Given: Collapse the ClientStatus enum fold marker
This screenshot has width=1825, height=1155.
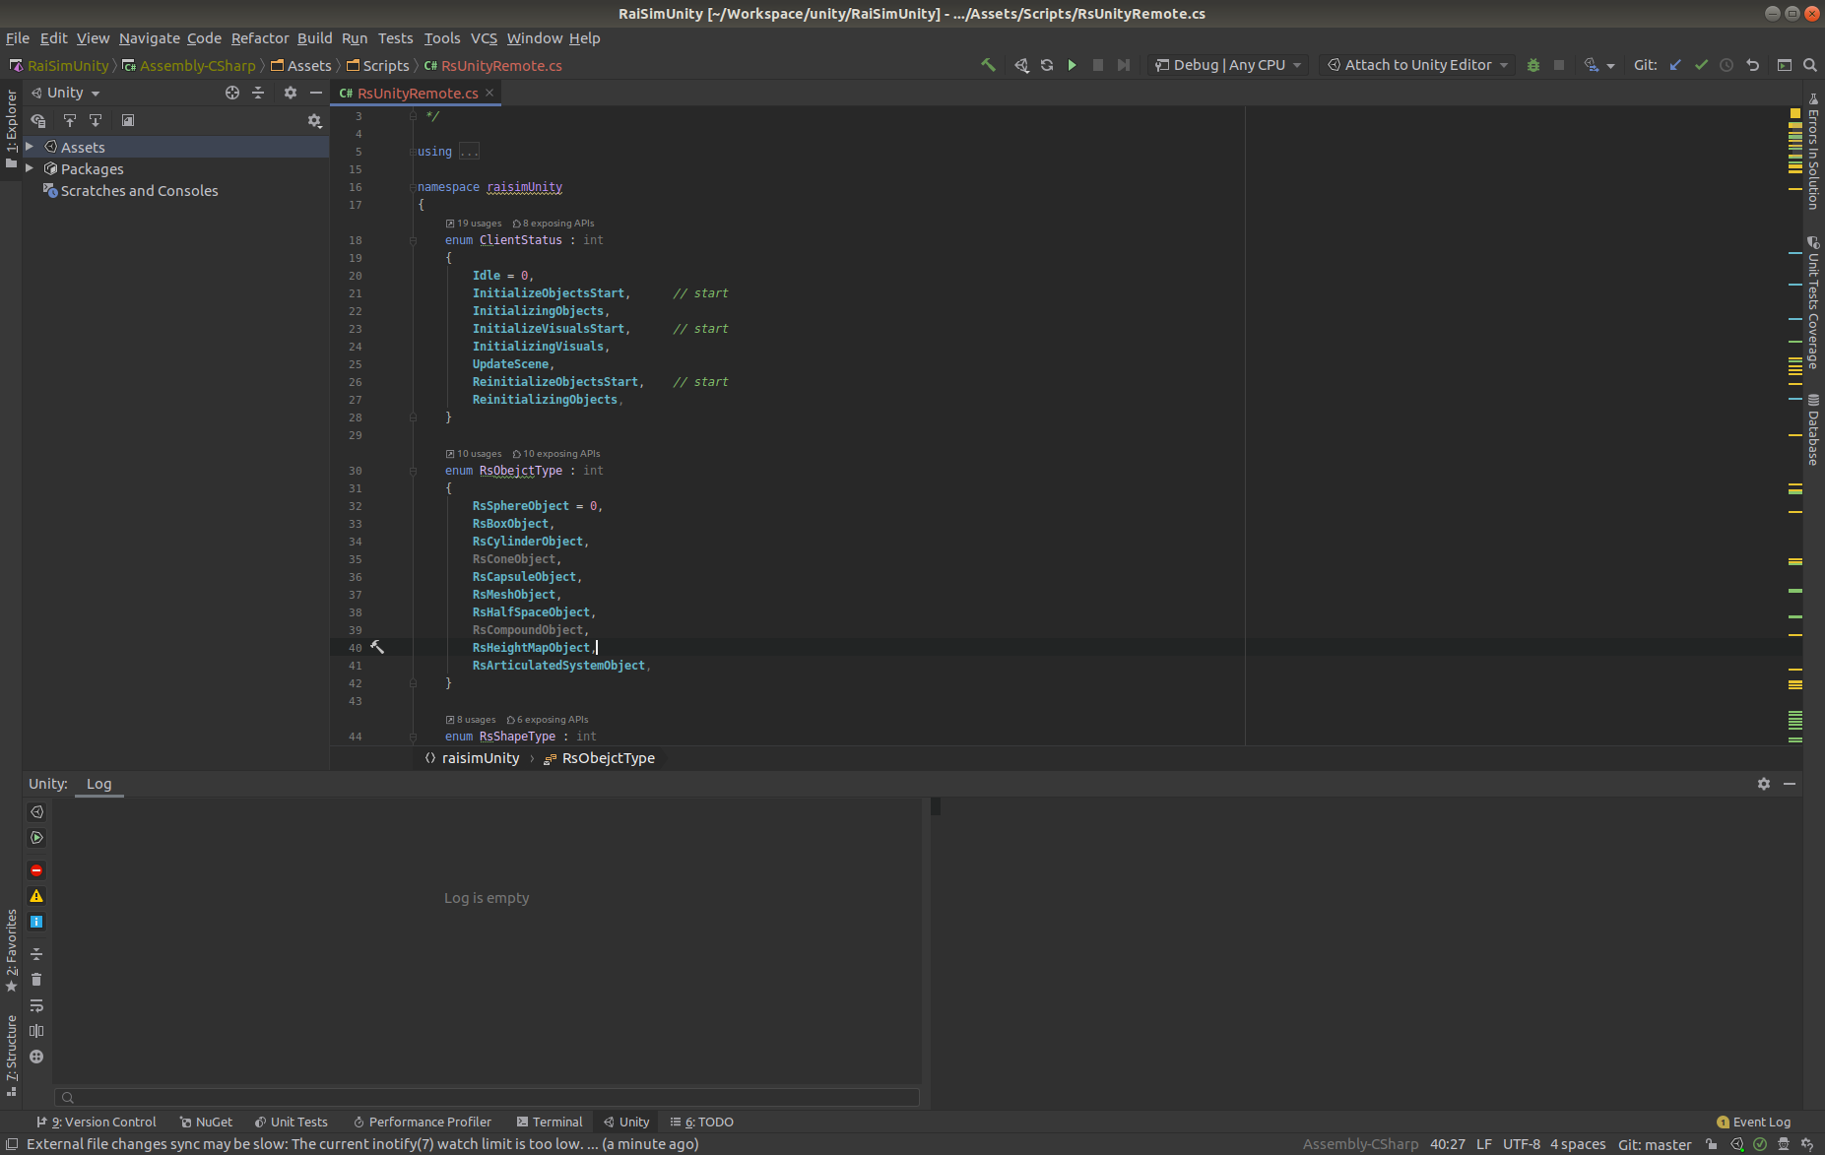Looking at the screenshot, I should 414,240.
